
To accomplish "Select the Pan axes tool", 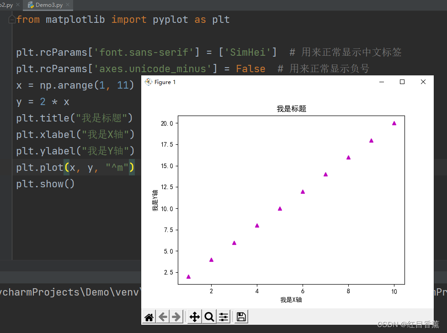I will [195, 317].
